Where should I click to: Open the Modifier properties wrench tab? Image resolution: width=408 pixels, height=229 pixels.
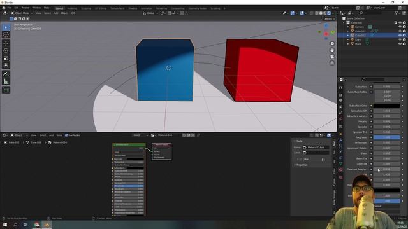pyautogui.click(x=340, y=140)
